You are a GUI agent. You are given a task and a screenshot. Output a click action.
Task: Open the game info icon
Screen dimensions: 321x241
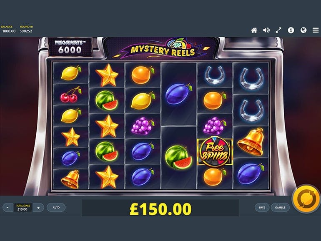pyautogui.click(x=291, y=30)
